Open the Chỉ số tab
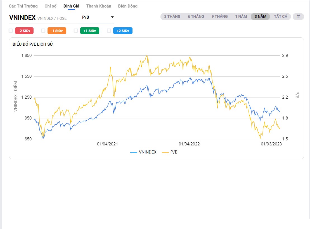This screenshot has width=310, height=229. pyautogui.click(x=50, y=6)
